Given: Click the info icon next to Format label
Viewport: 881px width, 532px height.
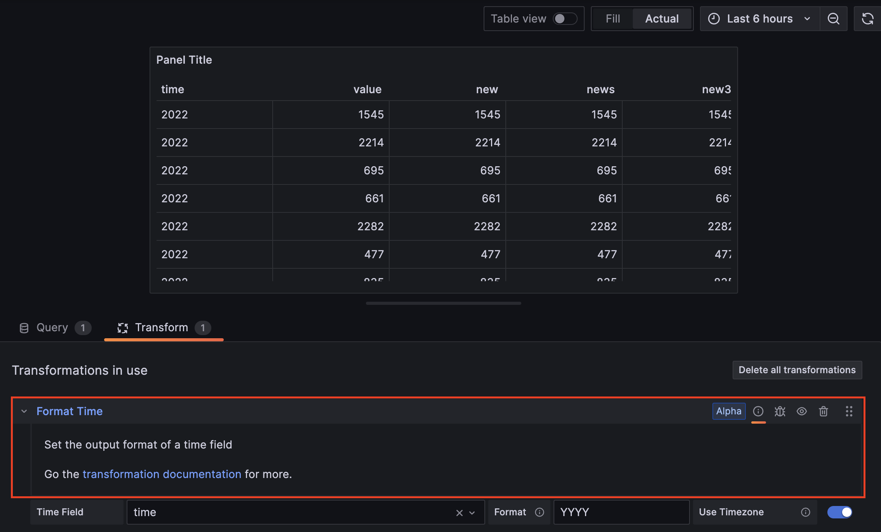Looking at the screenshot, I should pos(540,512).
